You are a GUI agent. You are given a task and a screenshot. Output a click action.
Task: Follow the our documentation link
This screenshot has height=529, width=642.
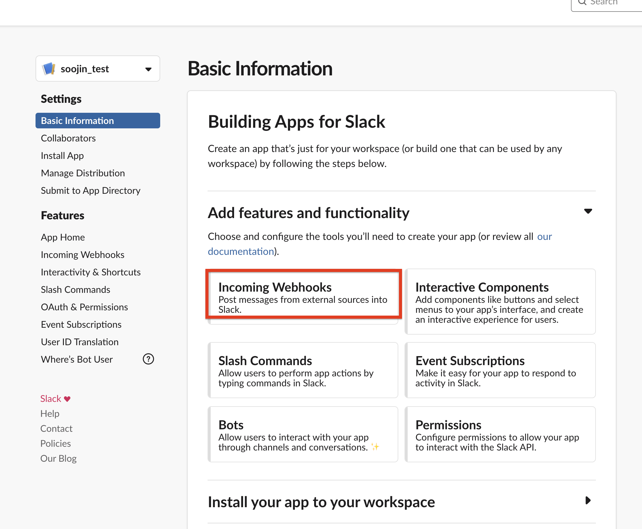[x=241, y=251]
